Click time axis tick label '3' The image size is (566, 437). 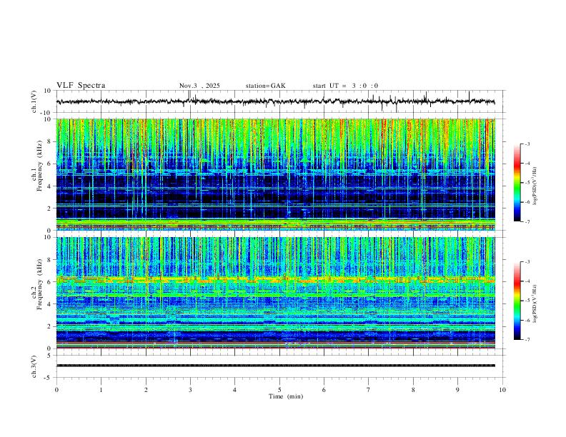[190, 390]
